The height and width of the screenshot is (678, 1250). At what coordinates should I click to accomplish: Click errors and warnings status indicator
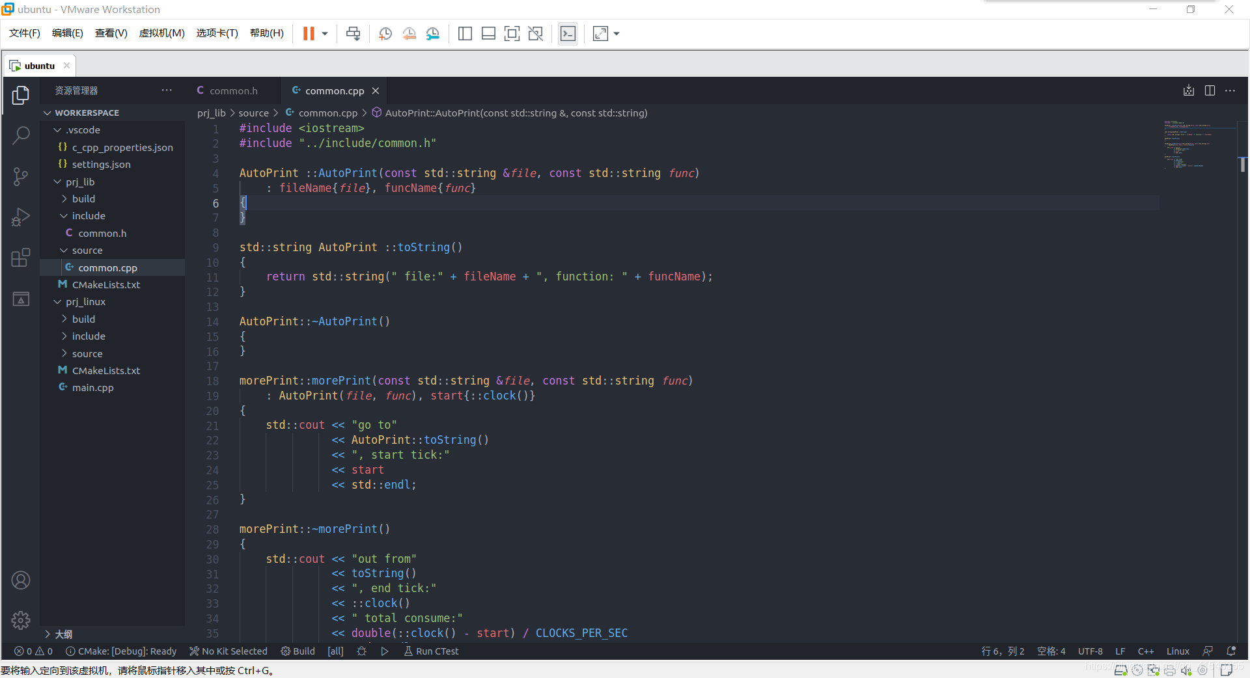(34, 651)
